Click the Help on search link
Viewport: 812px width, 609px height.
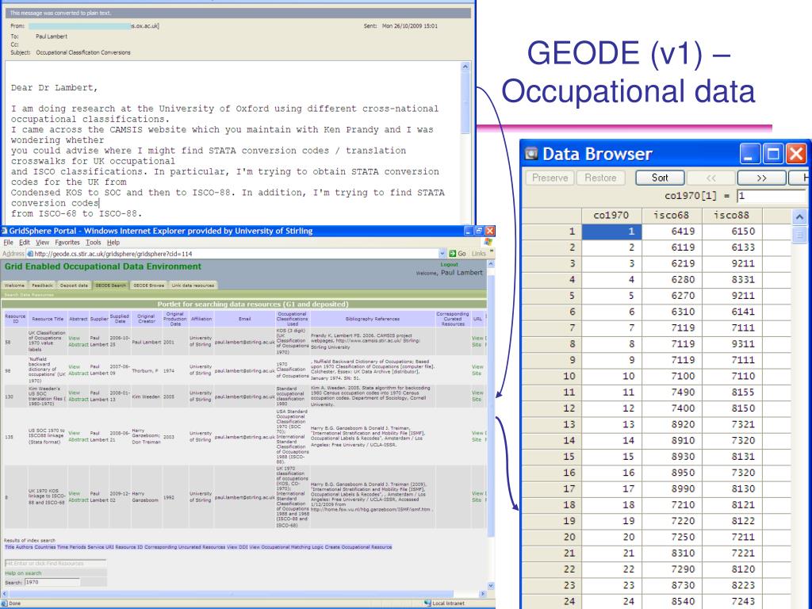(x=23, y=573)
